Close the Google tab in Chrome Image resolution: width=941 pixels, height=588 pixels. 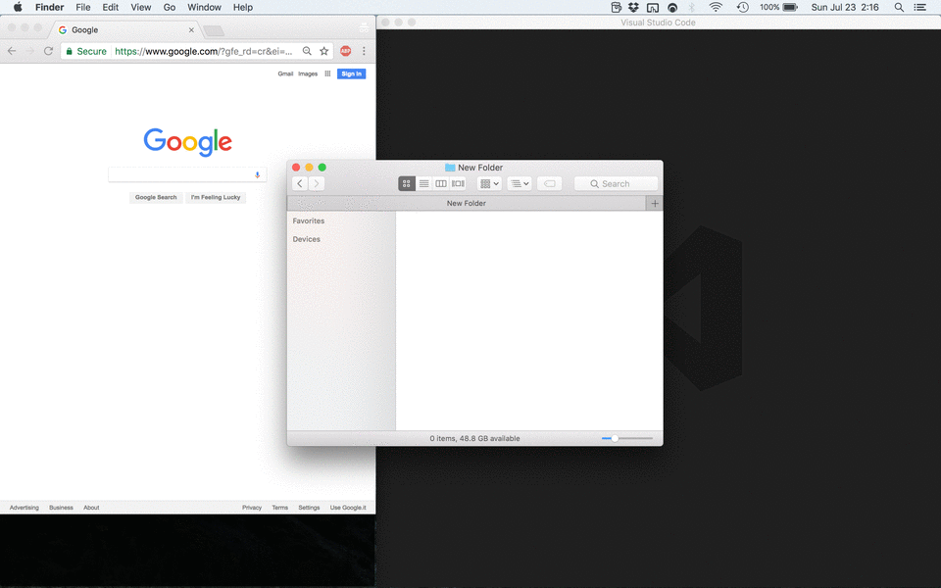click(x=191, y=30)
